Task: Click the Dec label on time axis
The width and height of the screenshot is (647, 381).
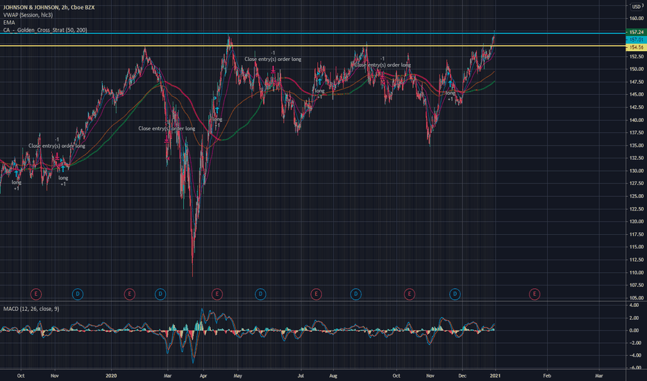Action: click(x=462, y=375)
